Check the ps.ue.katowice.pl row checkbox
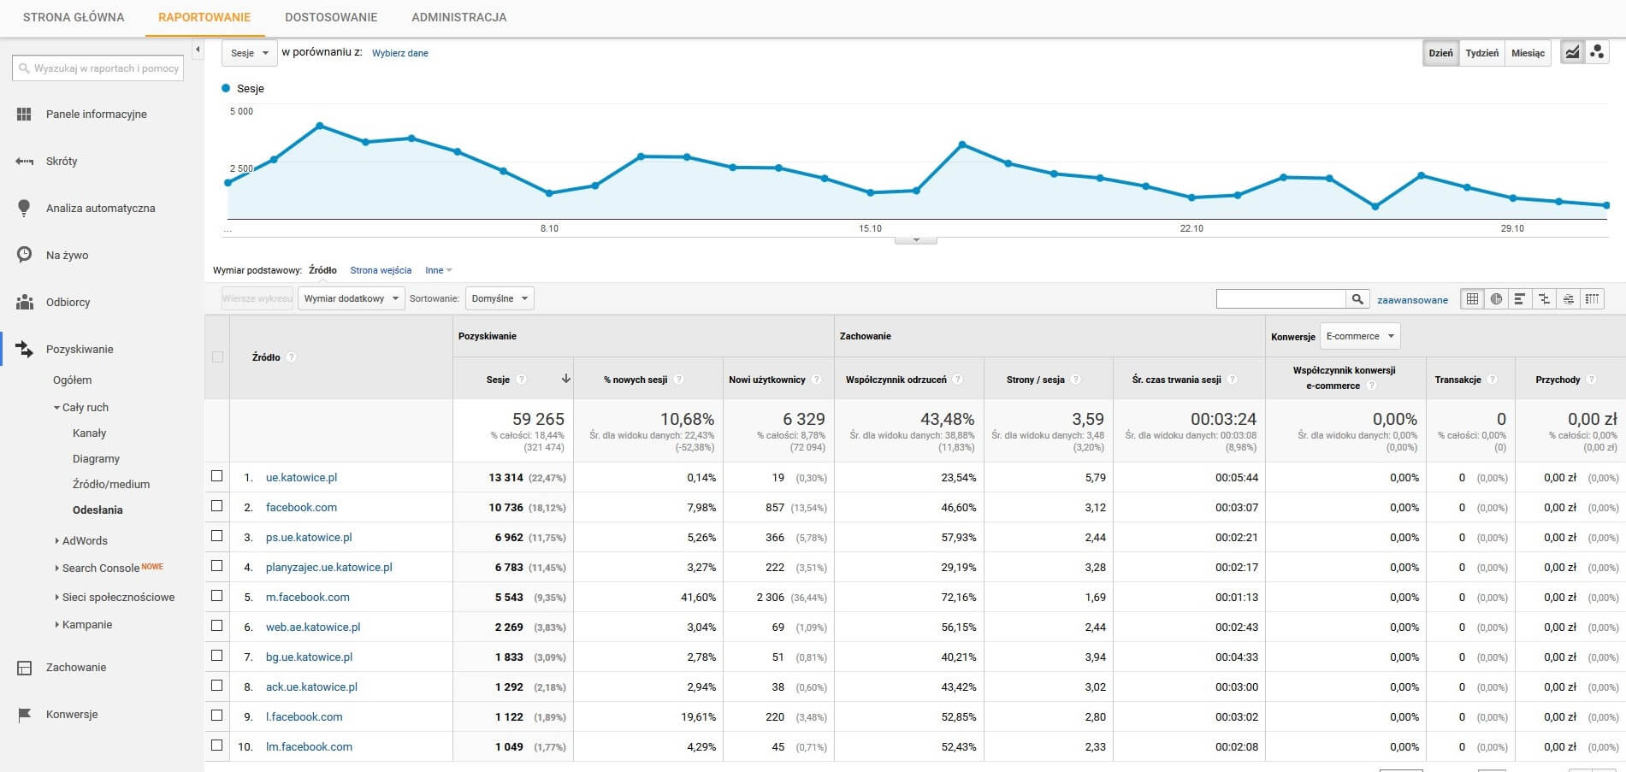 tap(217, 536)
